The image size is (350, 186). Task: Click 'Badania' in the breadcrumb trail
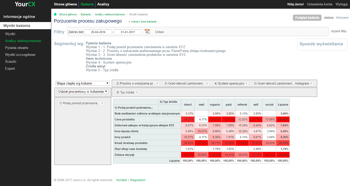tap(86, 14)
